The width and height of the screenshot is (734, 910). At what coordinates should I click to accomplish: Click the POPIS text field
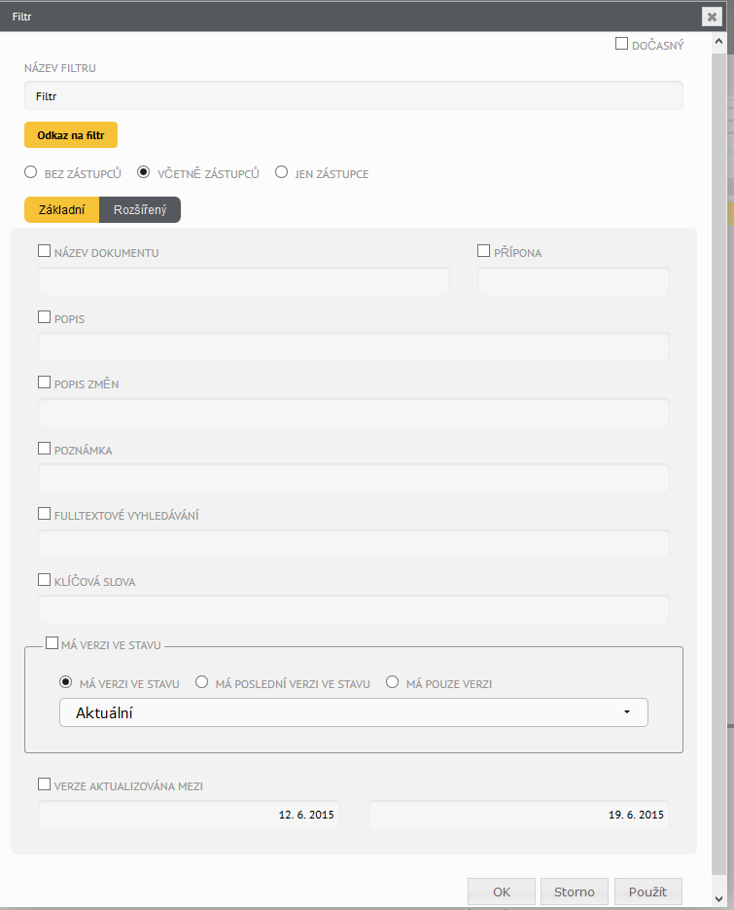[354, 346]
